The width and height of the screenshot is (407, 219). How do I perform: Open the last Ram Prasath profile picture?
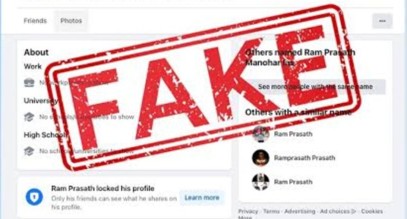261,181
